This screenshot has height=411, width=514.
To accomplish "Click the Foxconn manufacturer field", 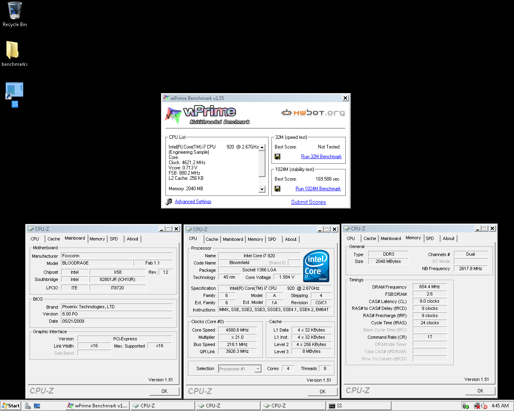I will tap(117, 256).
